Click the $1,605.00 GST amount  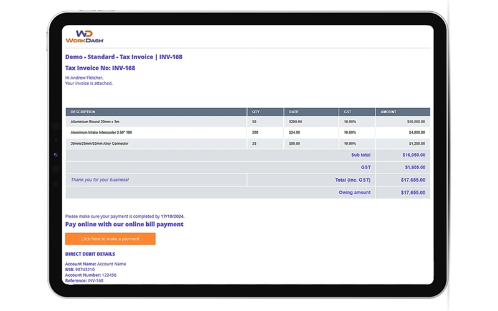[415, 167]
